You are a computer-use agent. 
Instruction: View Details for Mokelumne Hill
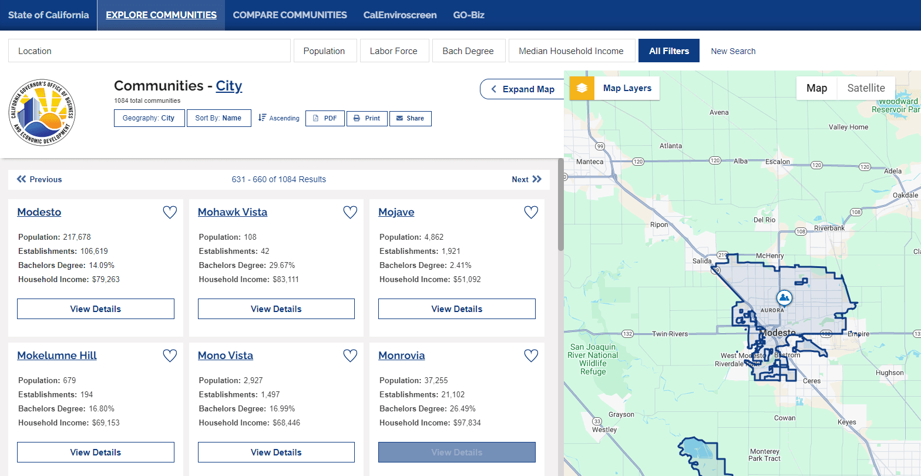[96, 452]
